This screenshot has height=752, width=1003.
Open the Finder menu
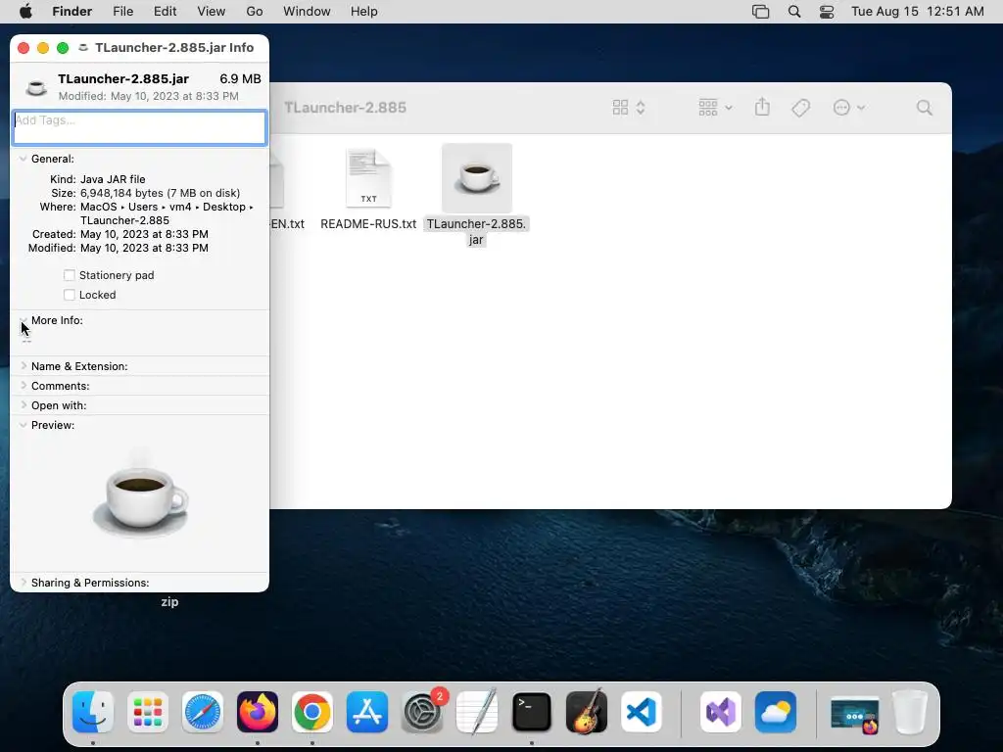click(x=72, y=12)
